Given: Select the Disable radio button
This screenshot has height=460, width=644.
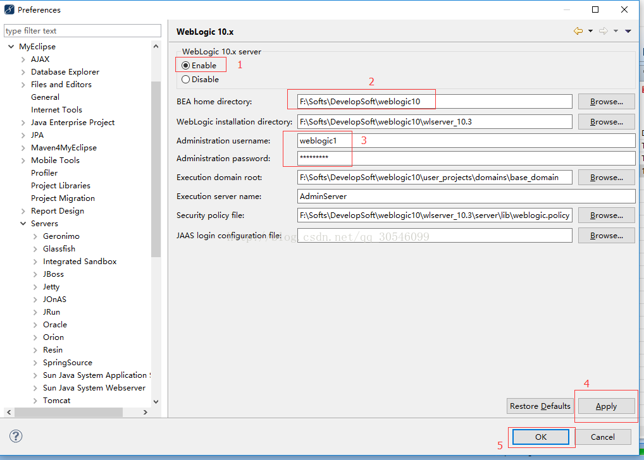Looking at the screenshot, I should [185, 80].
